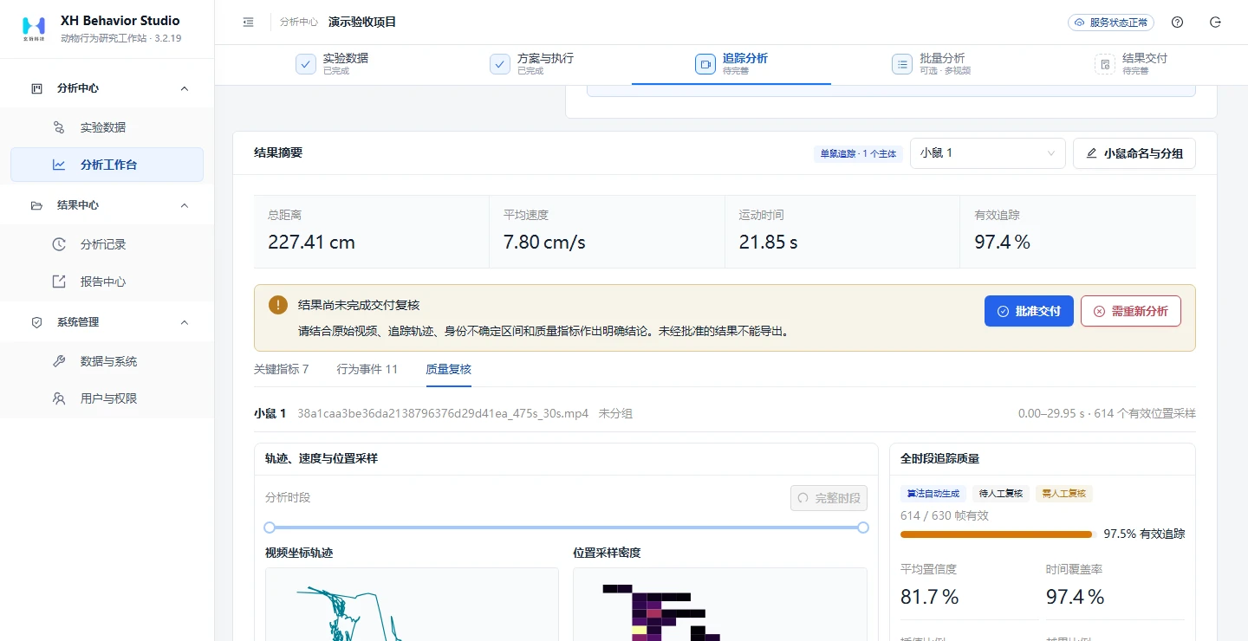The height and width of the screenshot is (641, 1248).
Task: Collapse the sidebar with the menu fold icon
Action: pyautogui.click(x=249, y=23)
